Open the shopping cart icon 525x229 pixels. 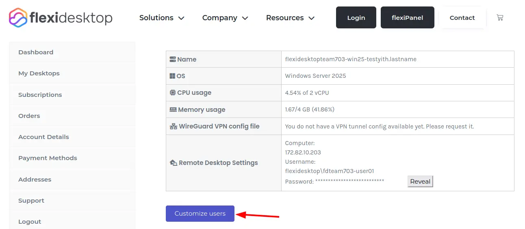pyautogui.click(x=500, y=17)
